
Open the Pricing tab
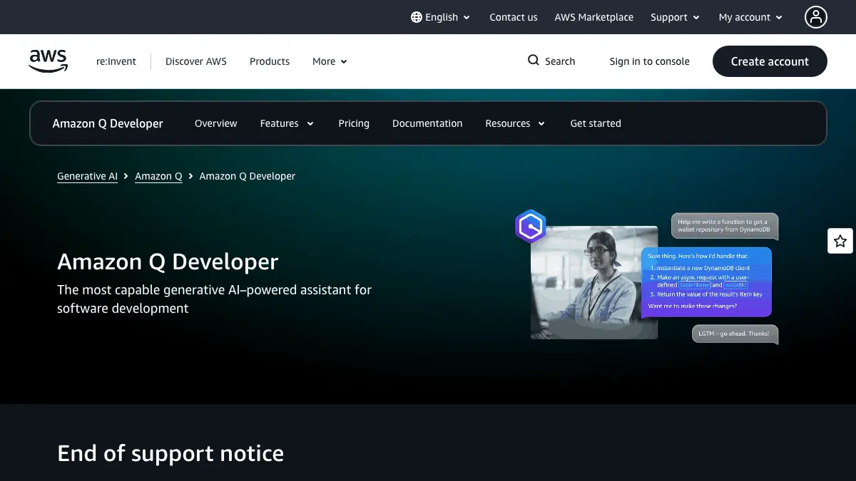(x=354, y=123)
